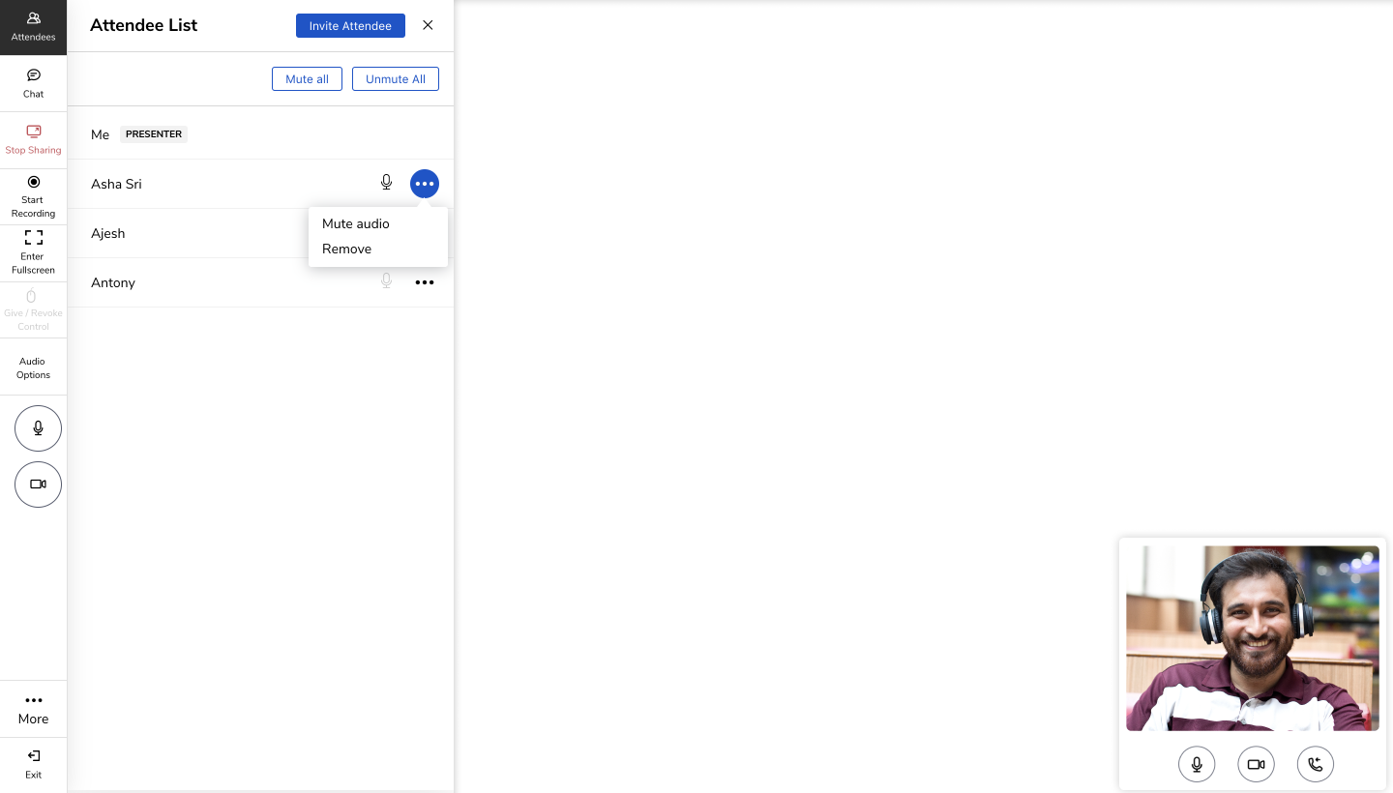This screenshot has width=1393, height=793.
Task: Click Unmute All button
Action: 396,79
